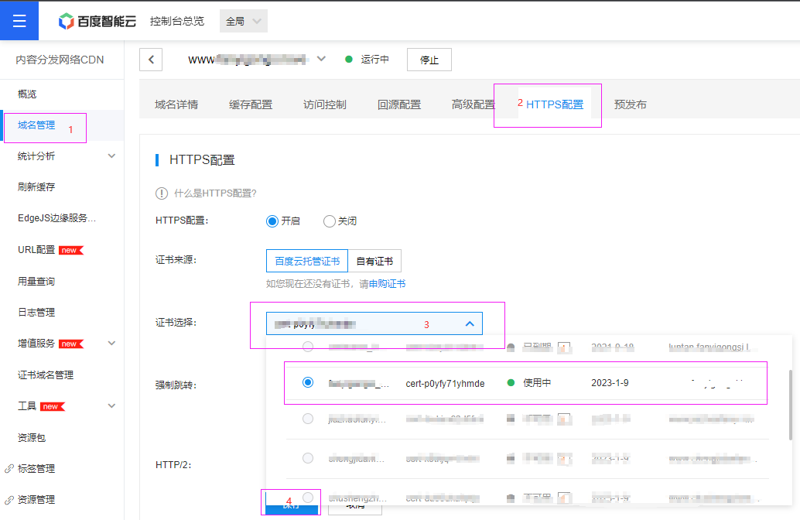Select the 开启 HTTPS radio button
The height and width of the screenshot is (520, 800).
(x=272, y=221)
